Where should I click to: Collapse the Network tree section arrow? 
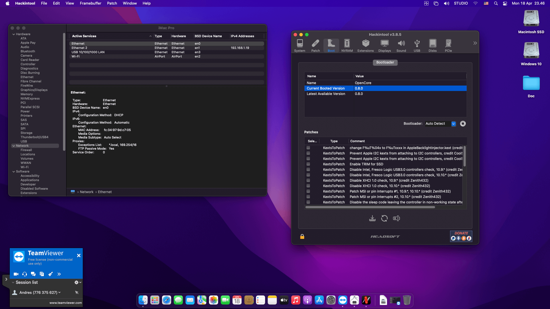click(x=13, y=146)
